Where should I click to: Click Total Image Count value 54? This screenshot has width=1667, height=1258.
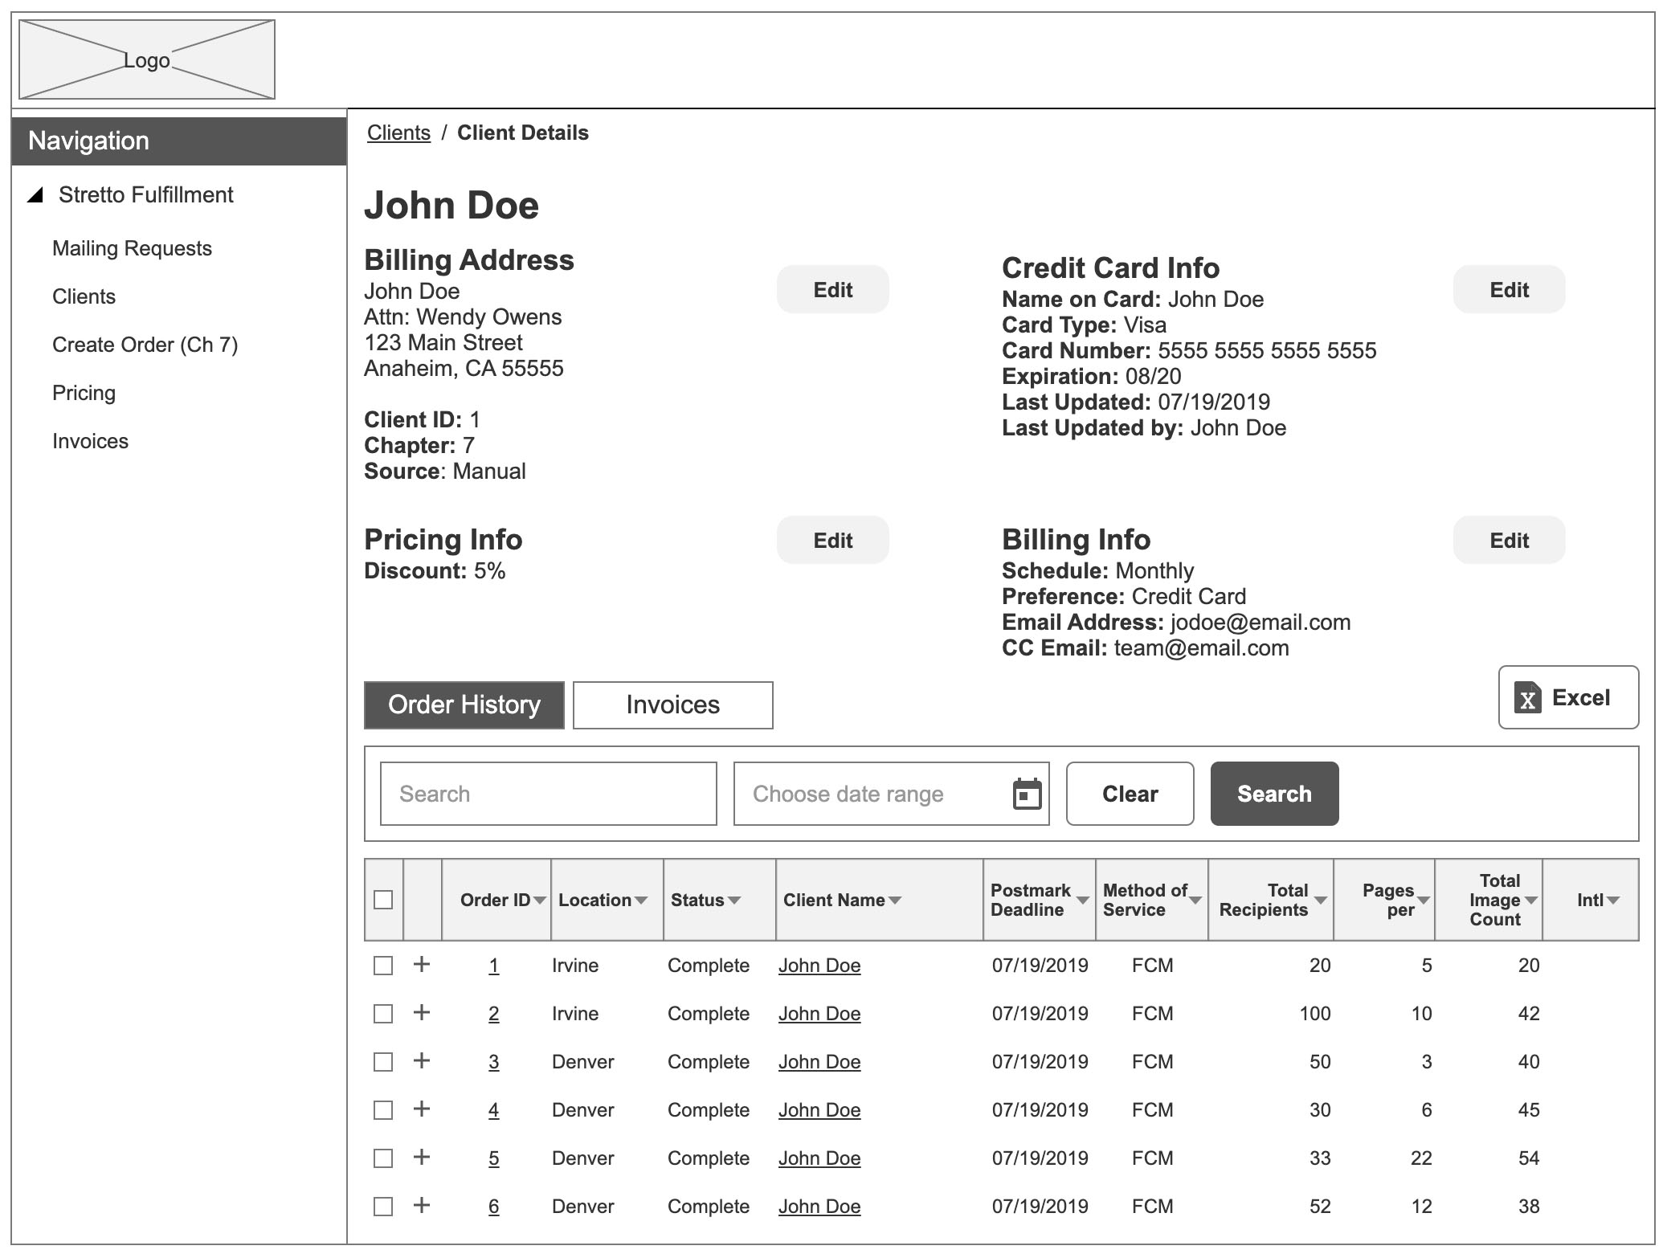pos(1529,1158)
